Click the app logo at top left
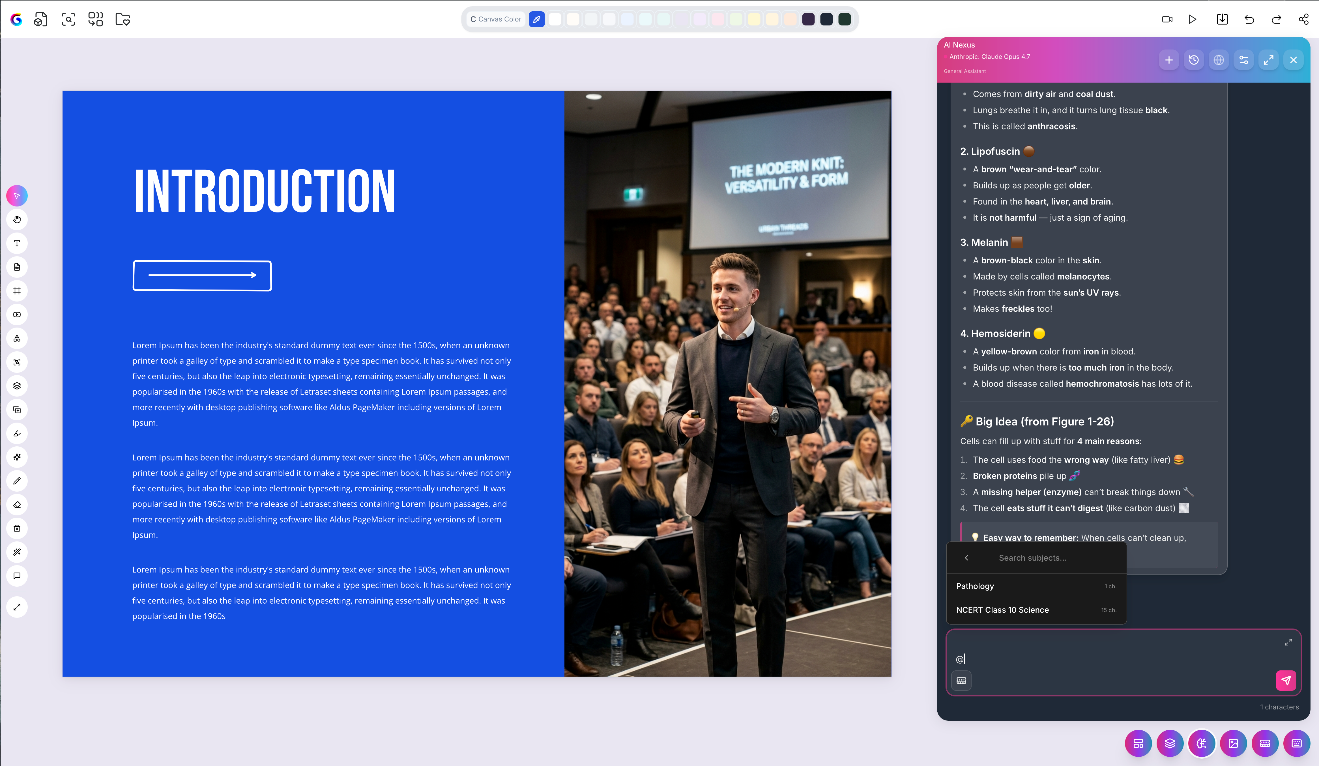1319x766 pixels. pyautogui.click(x=16, y=19)
